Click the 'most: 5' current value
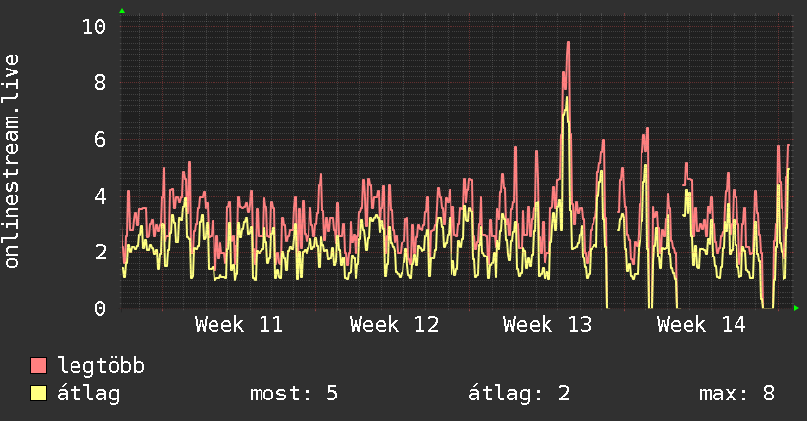Image resolution: width=807 pixels, height=421 pixels. [x=294, y=394]
